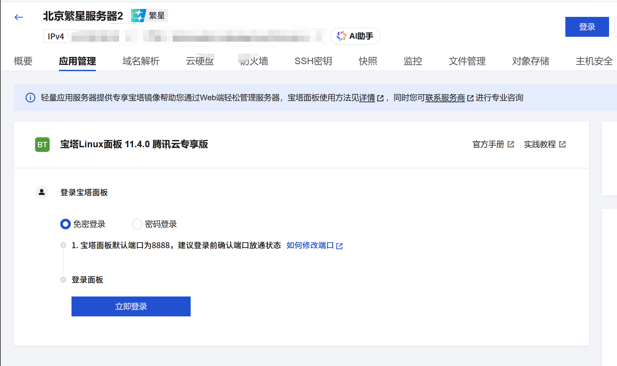Viewport: 617px width, 366px height.
Task: Open 官方手册 external link icon
Action: click(511, 144)
